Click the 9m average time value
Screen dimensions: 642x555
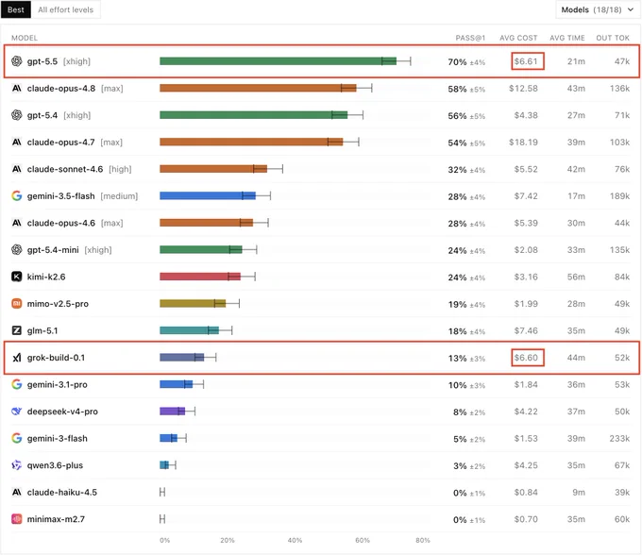point(579,493)
